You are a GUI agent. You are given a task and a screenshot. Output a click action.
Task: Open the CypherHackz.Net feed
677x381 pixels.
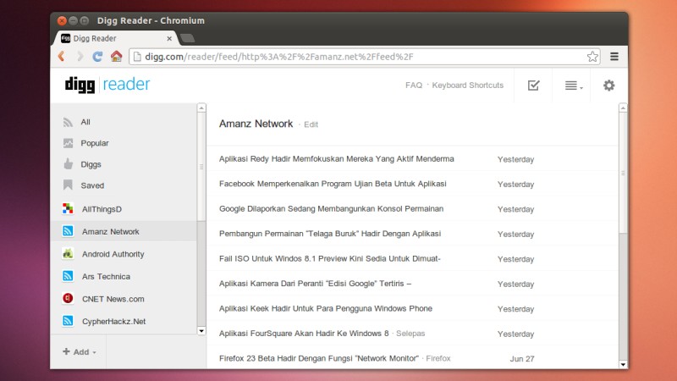(x=114, y=322)
